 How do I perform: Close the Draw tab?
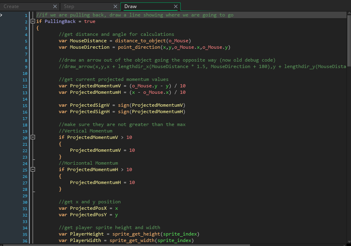[x=176, y=6]
